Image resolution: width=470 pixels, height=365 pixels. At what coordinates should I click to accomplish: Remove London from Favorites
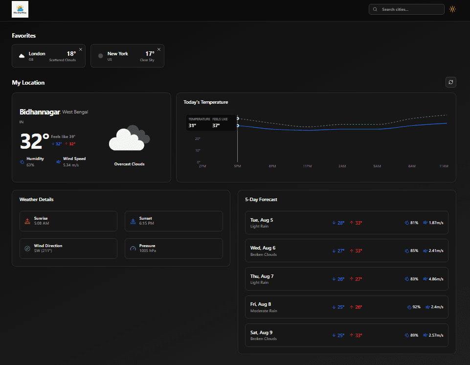(80, 49)
